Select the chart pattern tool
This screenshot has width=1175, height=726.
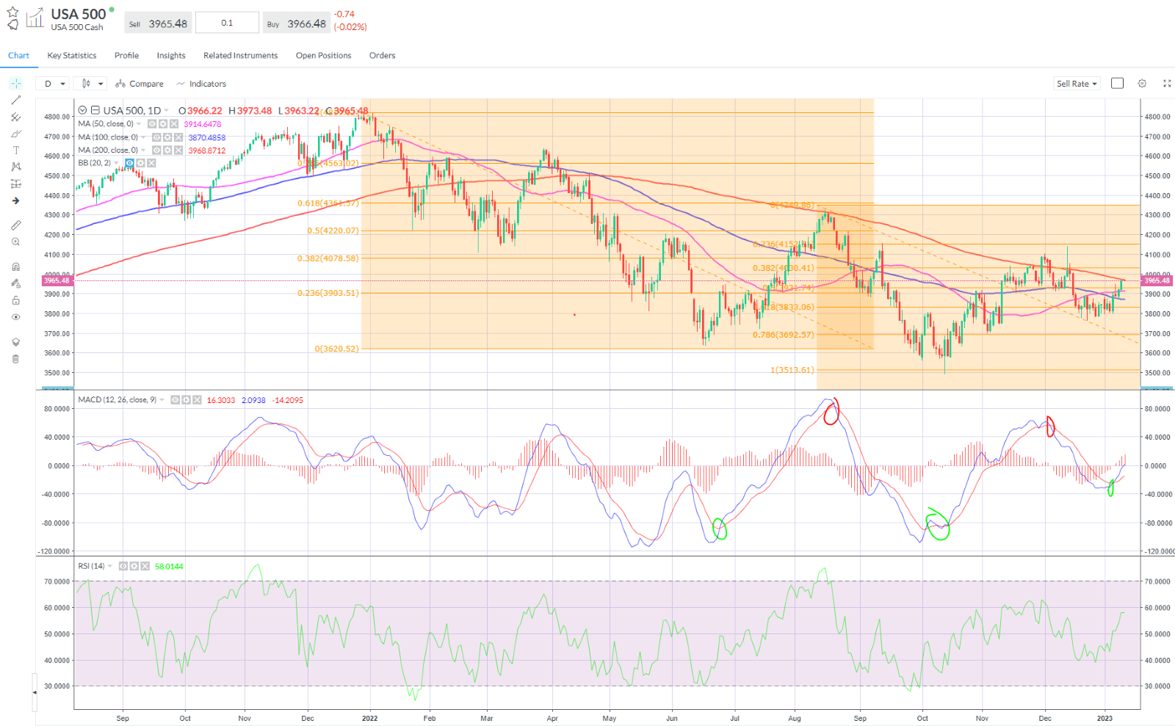pos(15,167)
